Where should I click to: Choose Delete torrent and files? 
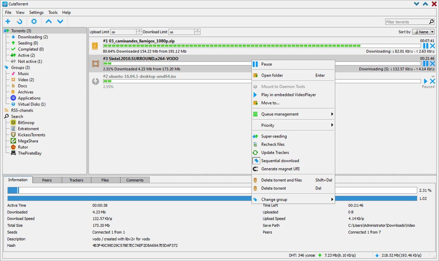(293, 180)
